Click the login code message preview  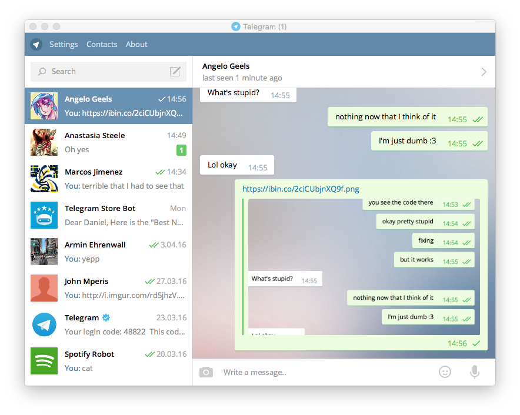pyautogui.click(x=125, y=332)
